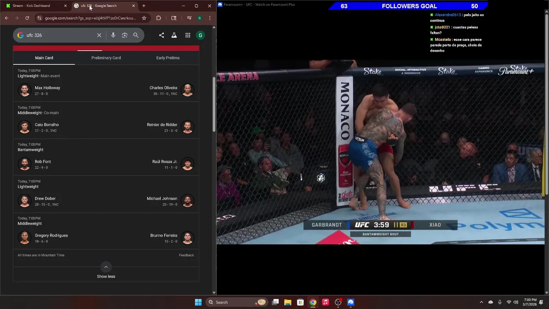Open Reinier de Ridder fighter link
The width and height of the screenshot is (549, 309).
point(162,125)
